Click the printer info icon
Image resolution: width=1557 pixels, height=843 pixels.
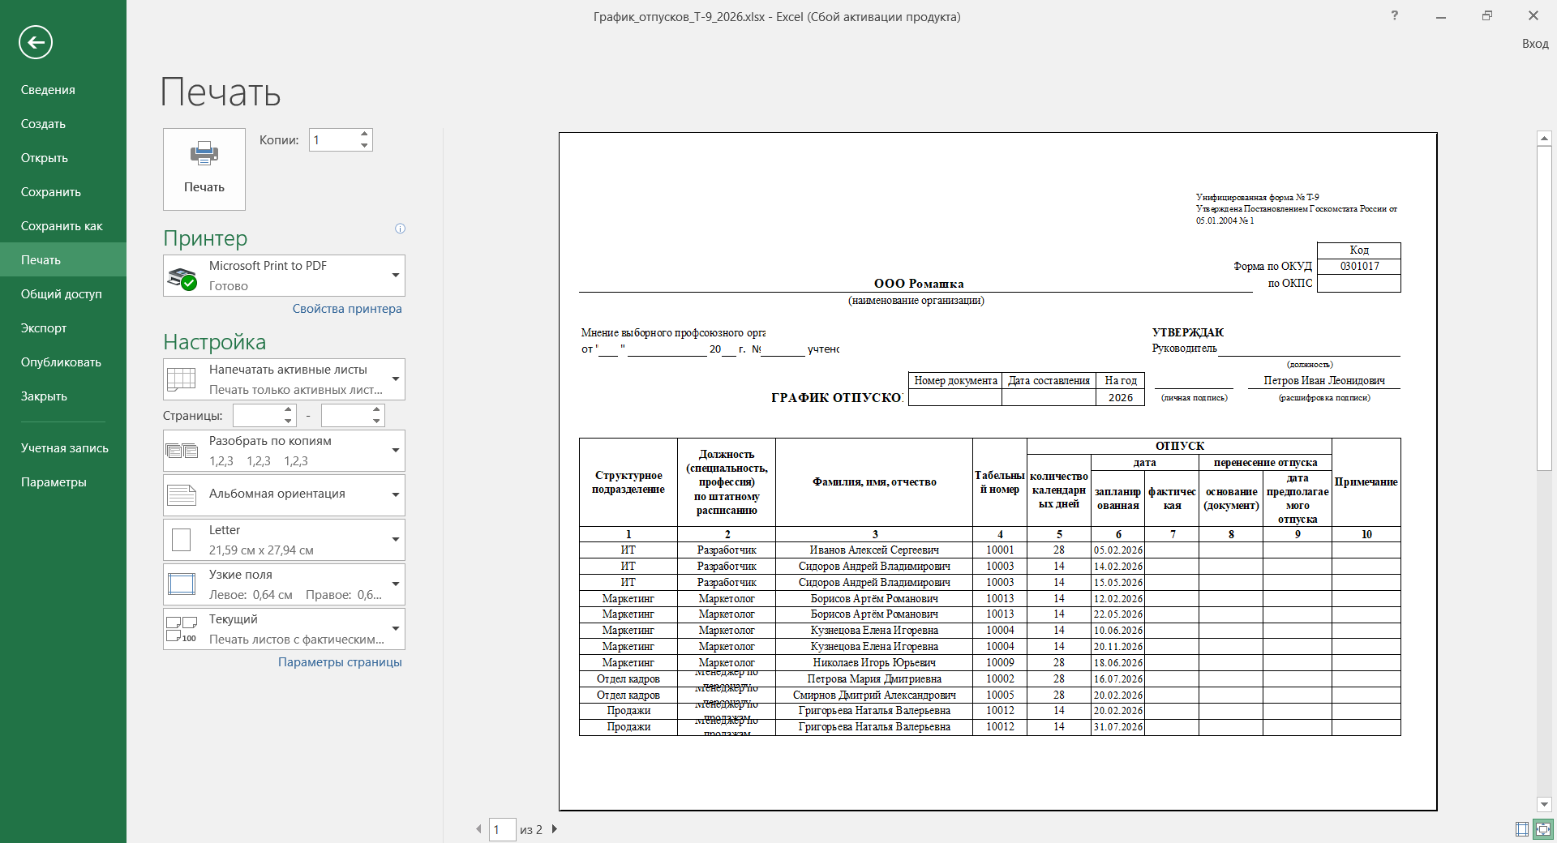(400, 229)
